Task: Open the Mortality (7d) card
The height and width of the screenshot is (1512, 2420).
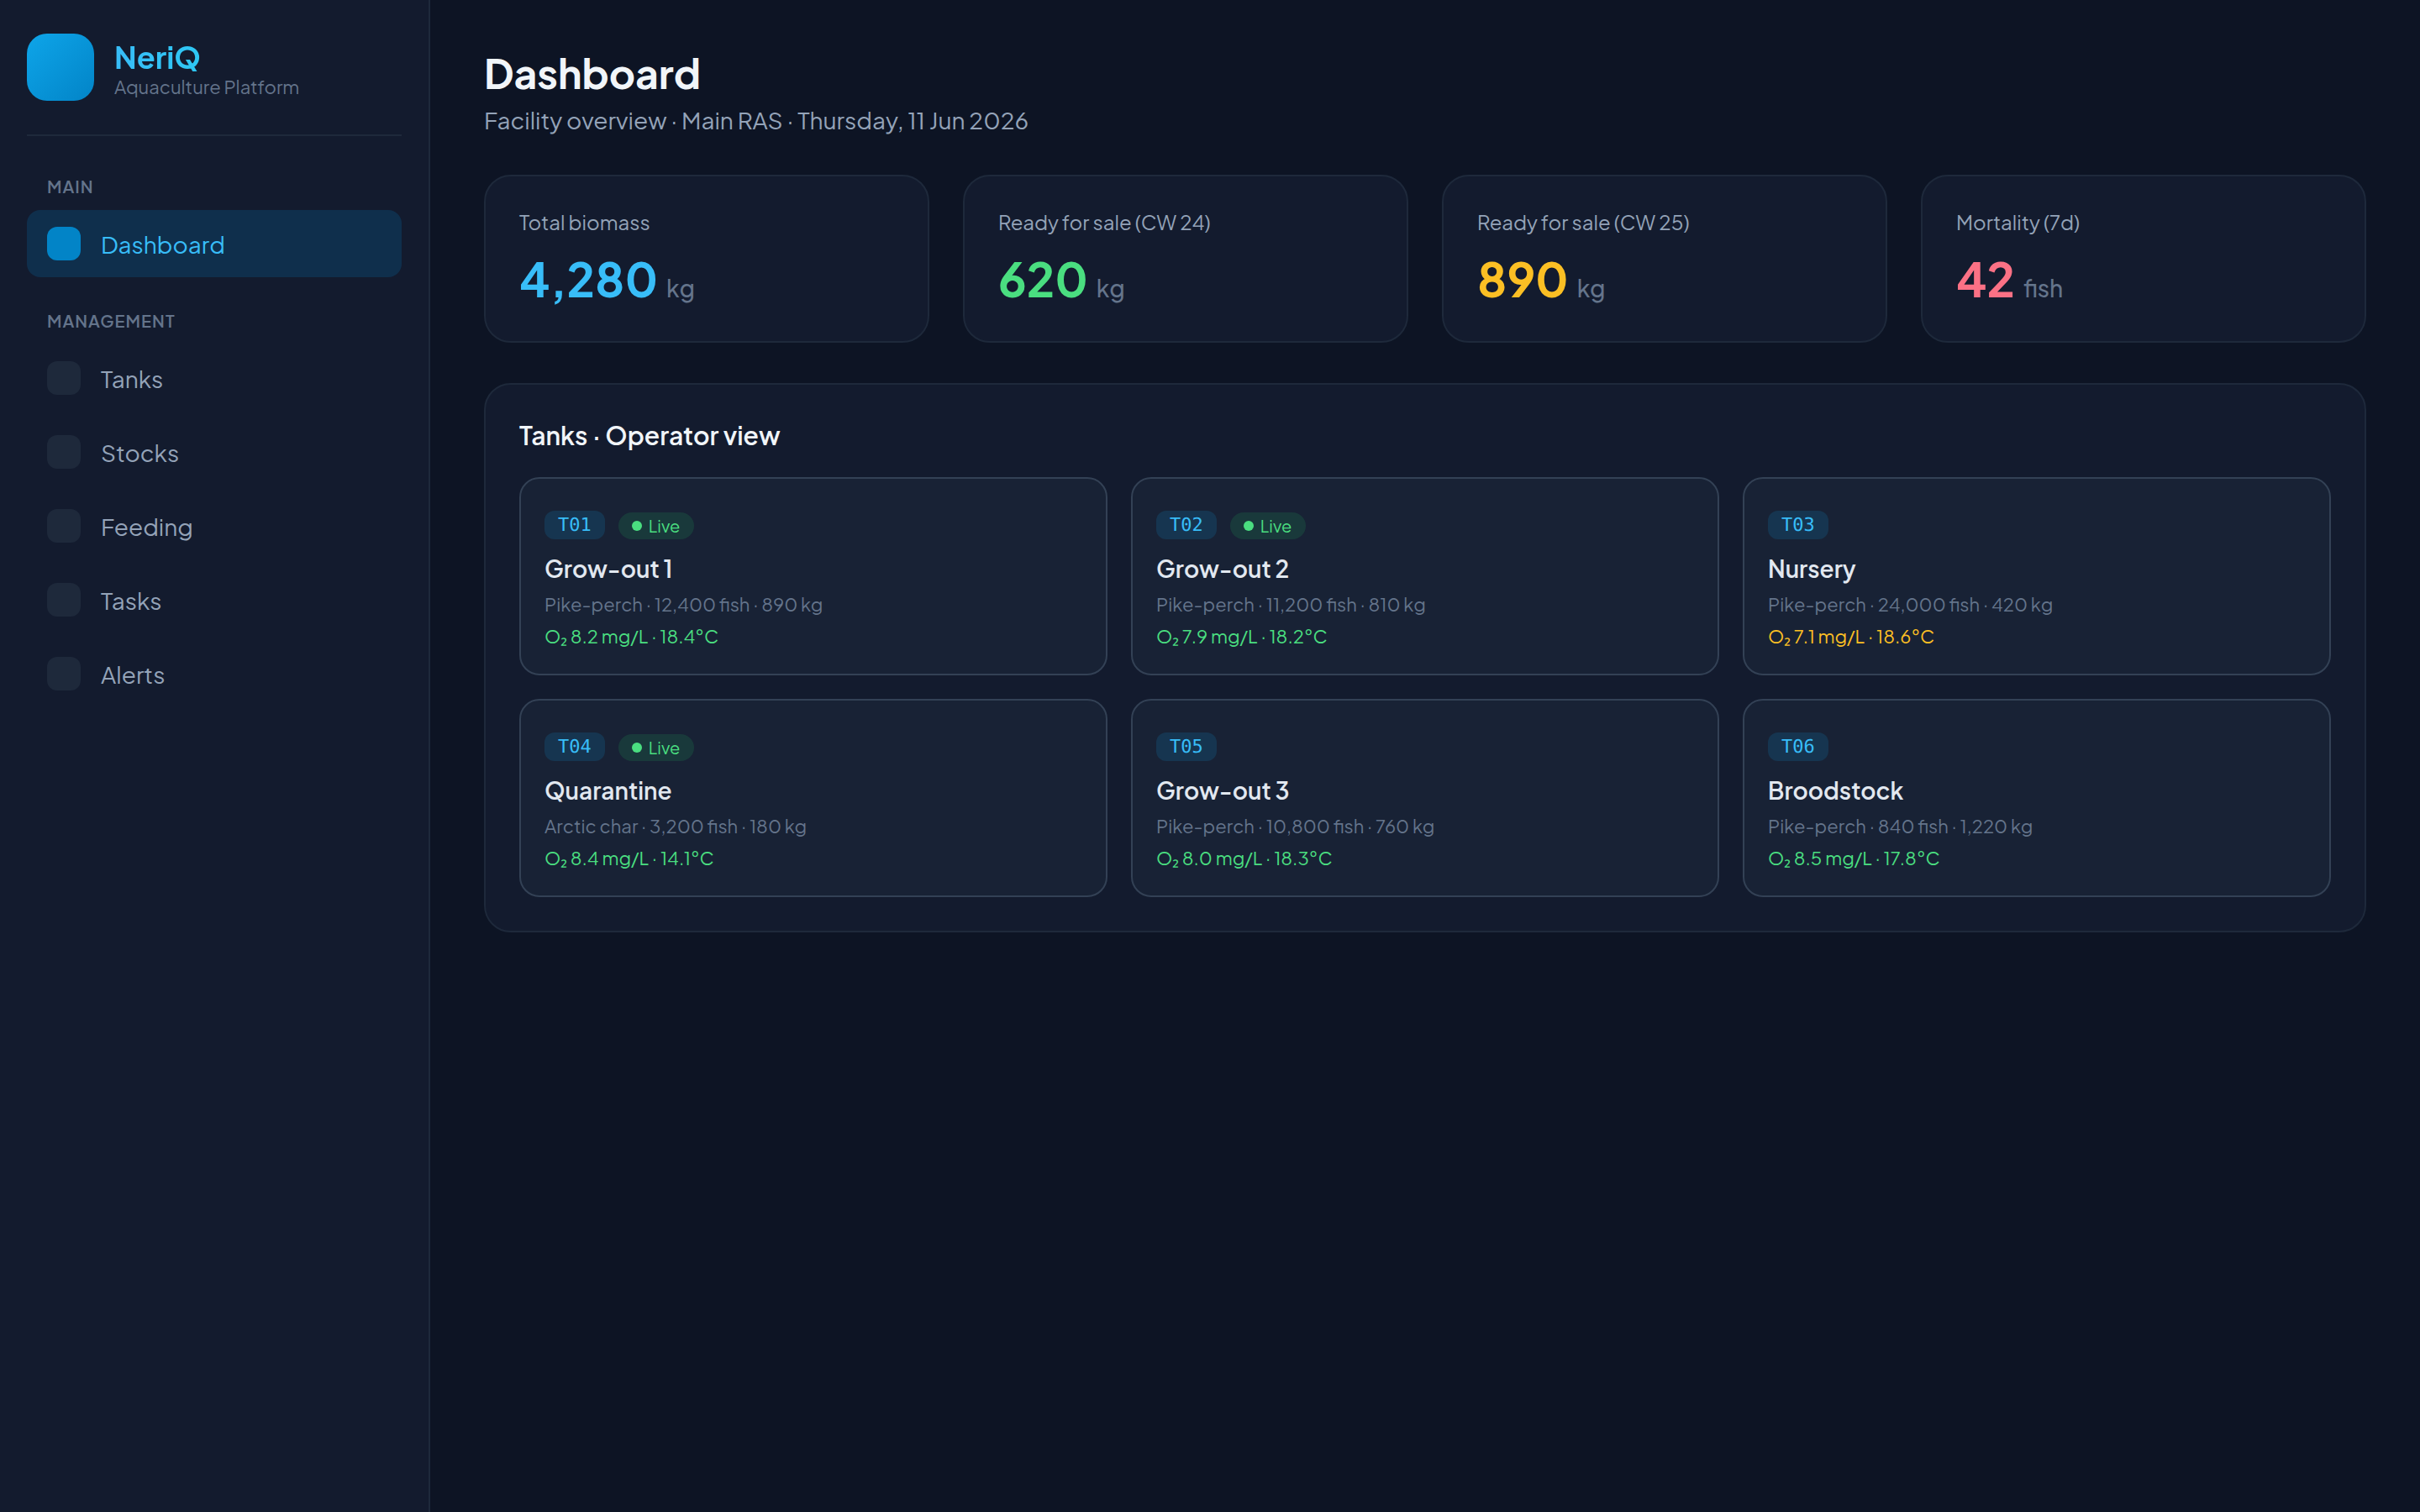Action: click(x=2143, y=259)
